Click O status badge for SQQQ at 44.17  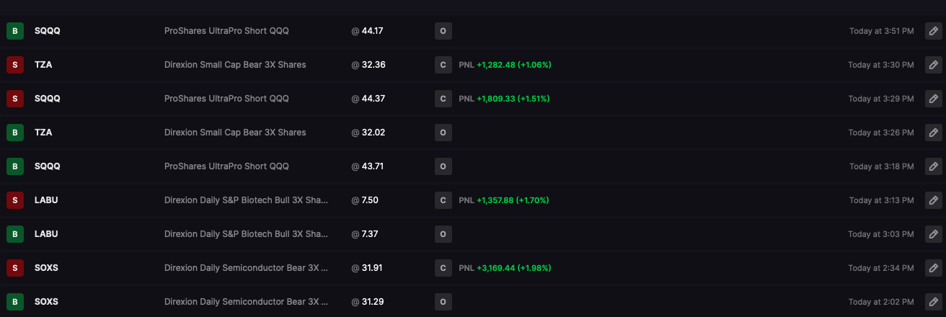click(x=443, y=31)
